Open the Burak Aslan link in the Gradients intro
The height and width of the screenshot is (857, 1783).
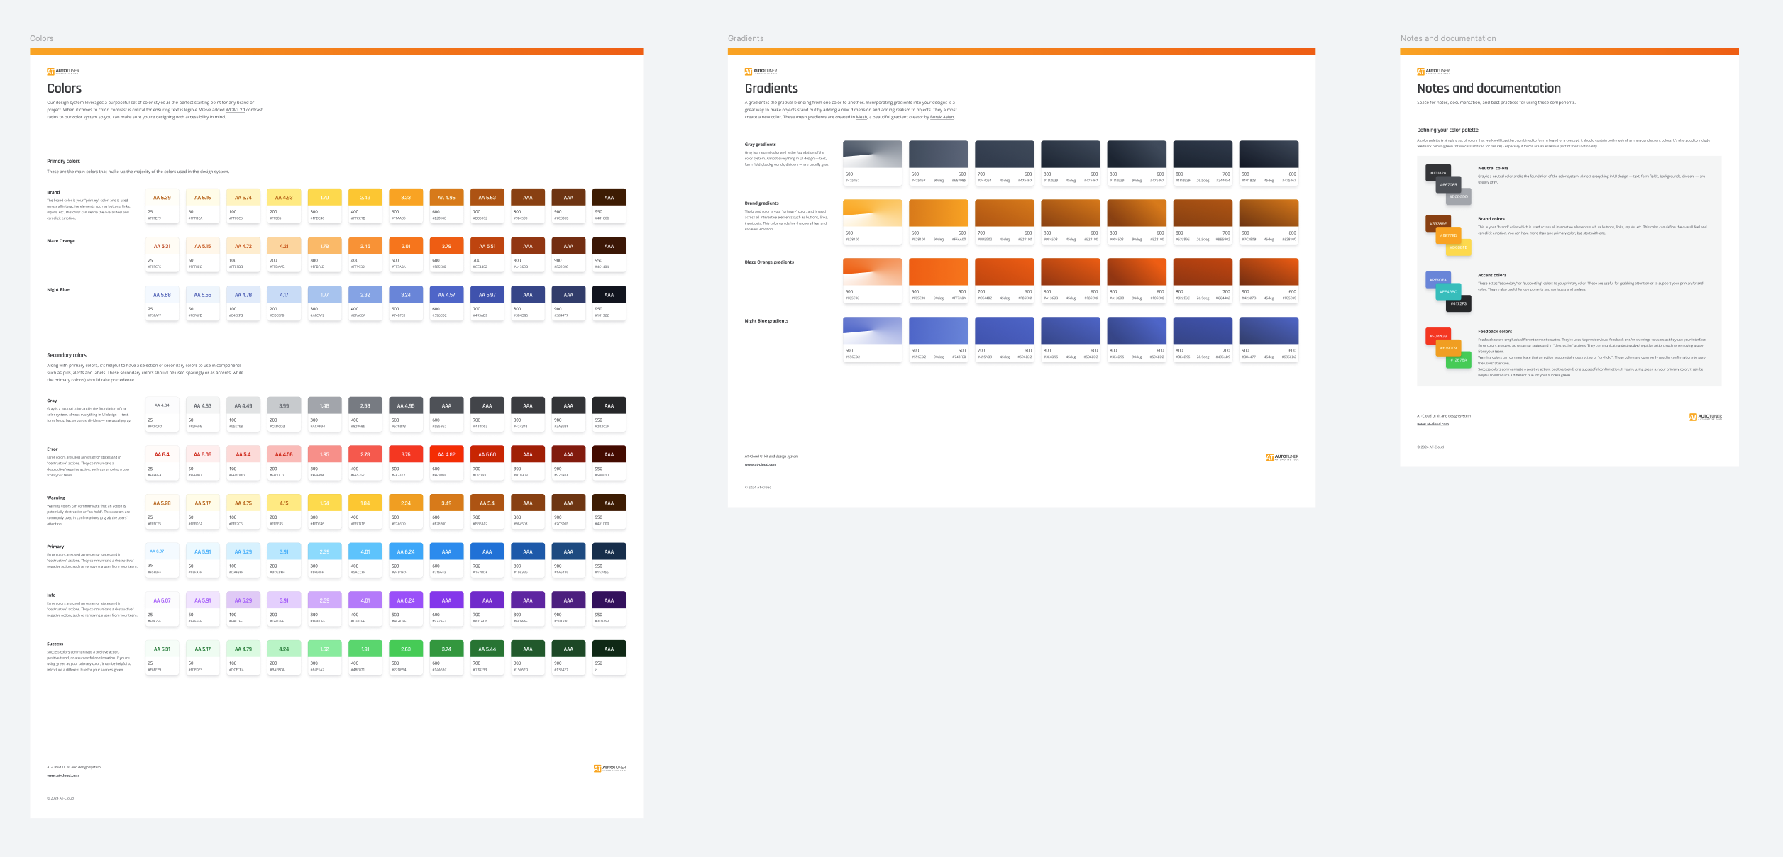(x=942, y=117)
